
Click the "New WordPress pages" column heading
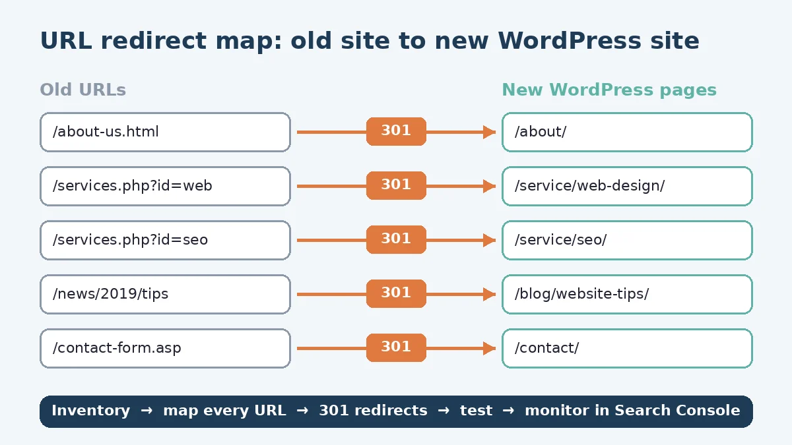609,90
